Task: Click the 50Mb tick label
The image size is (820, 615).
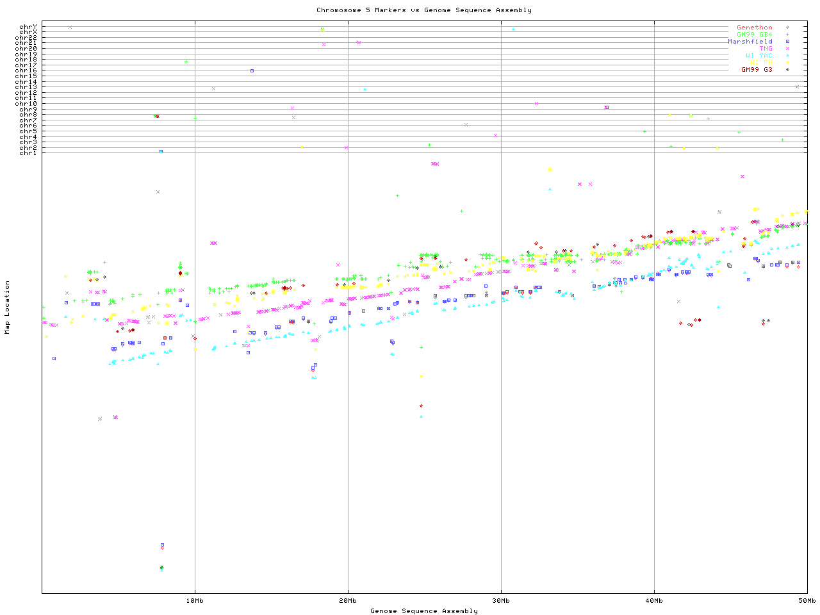Action: [807, 601]
